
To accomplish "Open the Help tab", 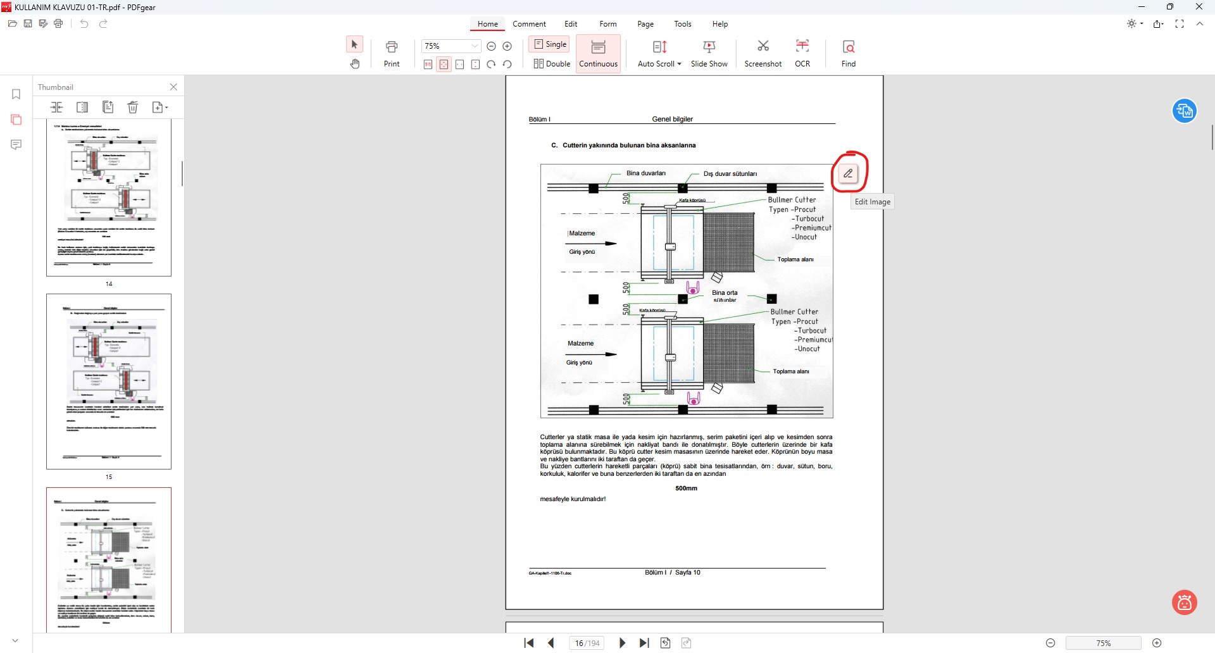I will (x=720, y=24).
